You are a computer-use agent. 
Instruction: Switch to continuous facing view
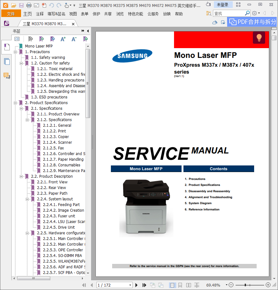(x=197, y=285)
